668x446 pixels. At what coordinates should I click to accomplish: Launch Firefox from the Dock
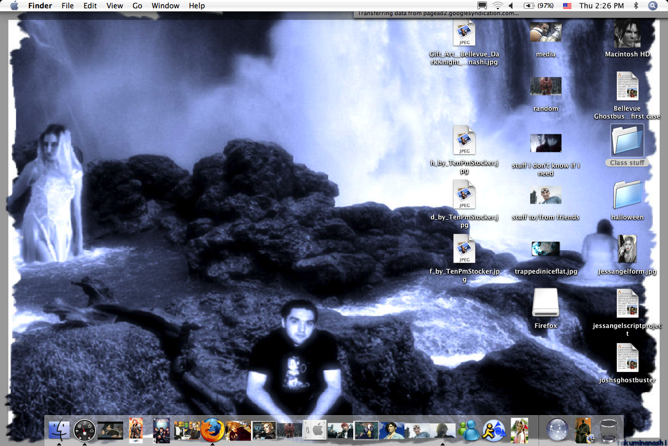[212, 430]
